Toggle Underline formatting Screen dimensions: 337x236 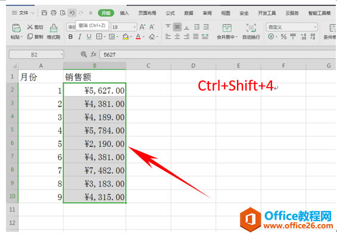point(89,37)
